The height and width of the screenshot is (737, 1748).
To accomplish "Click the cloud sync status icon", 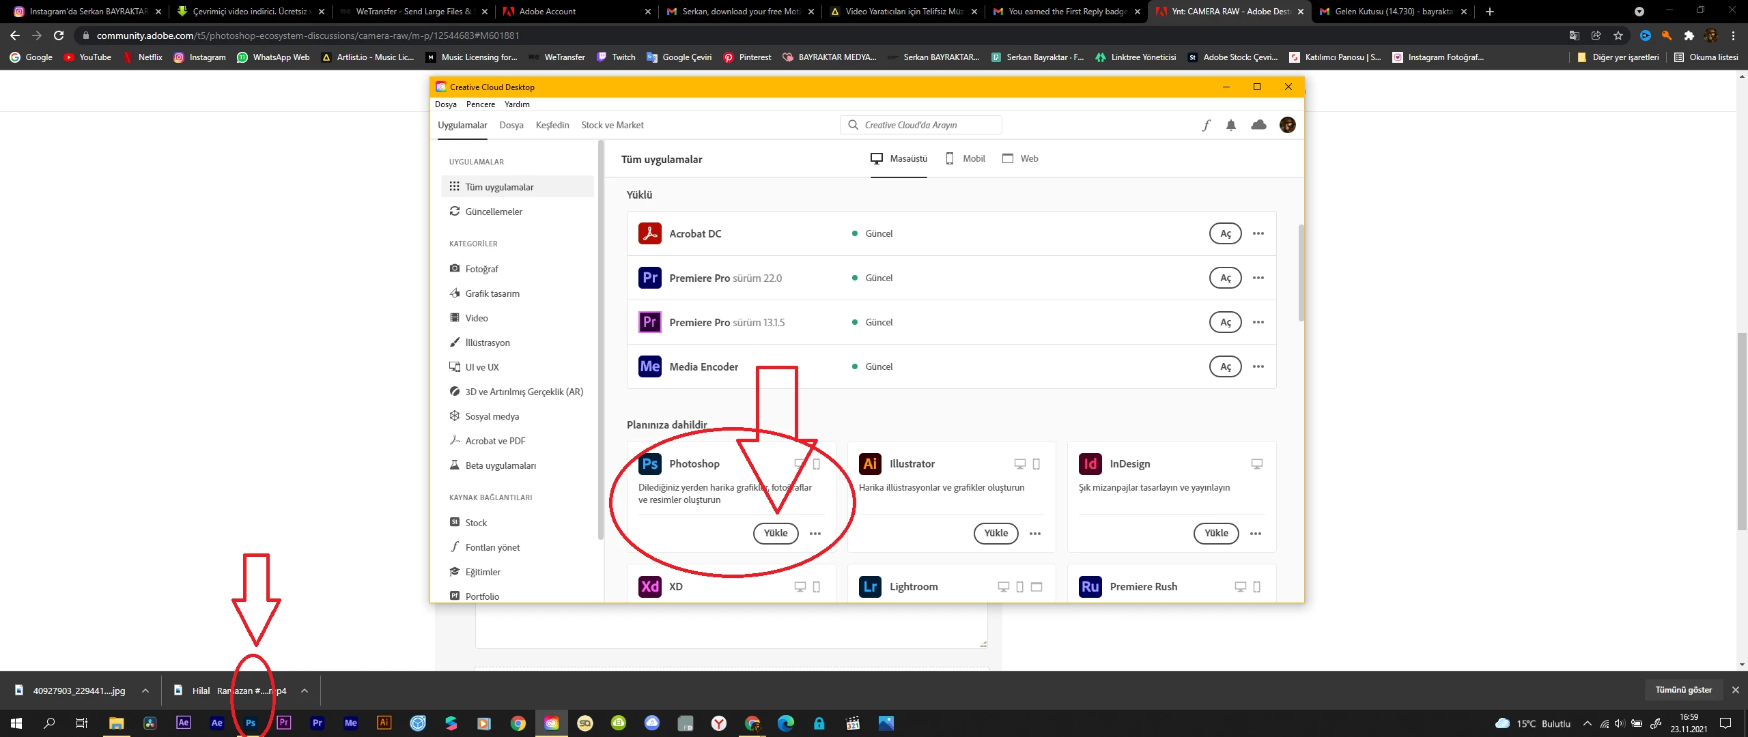I will tap(1258, 125).
